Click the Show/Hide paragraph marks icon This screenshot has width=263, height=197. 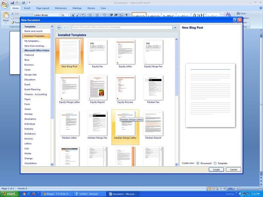pyautogui.click(x=127, y=15)
